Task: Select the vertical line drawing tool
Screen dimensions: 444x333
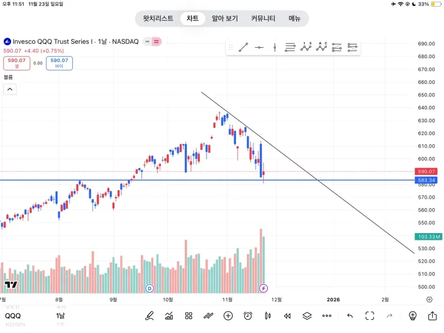Action: click(x=275, y=48)
